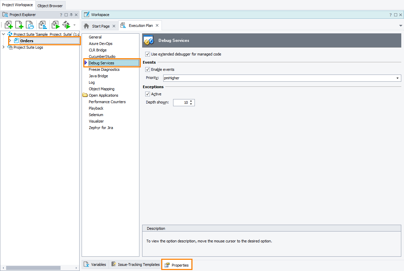Expand the Project Suite Logs node
The image size is (404, 271).
click(x=3, y=47)
